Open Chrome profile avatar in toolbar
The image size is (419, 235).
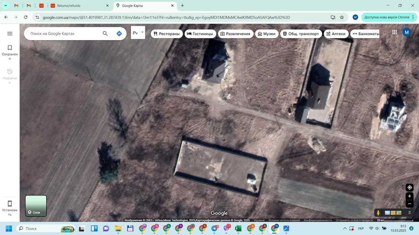(355, 17)
